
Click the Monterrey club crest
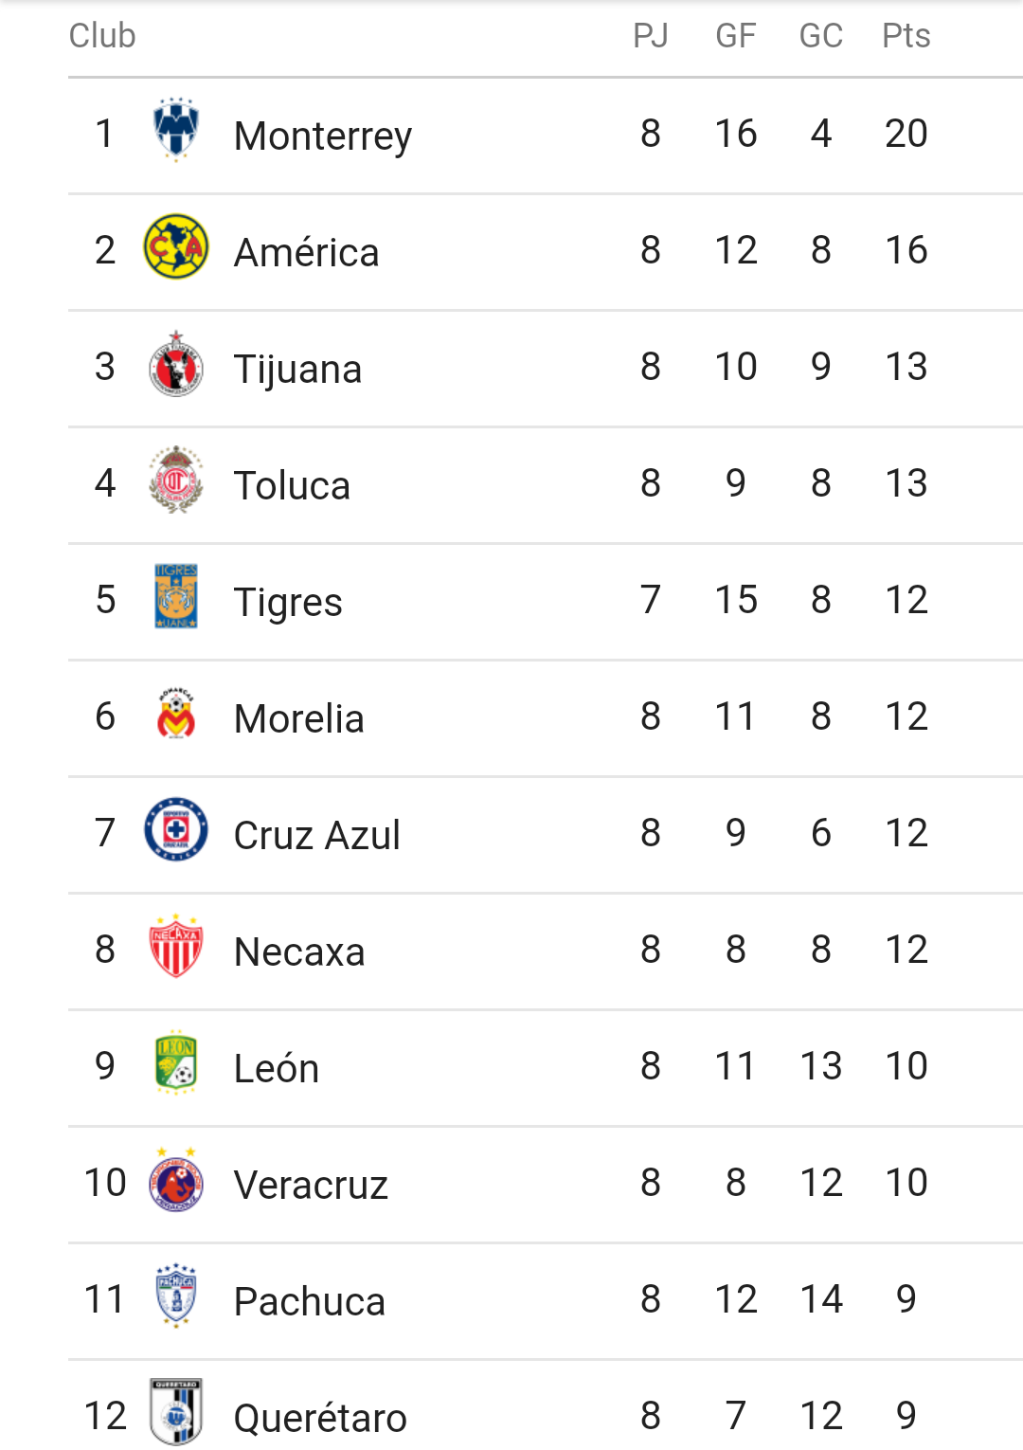click(x=176, y=130)
